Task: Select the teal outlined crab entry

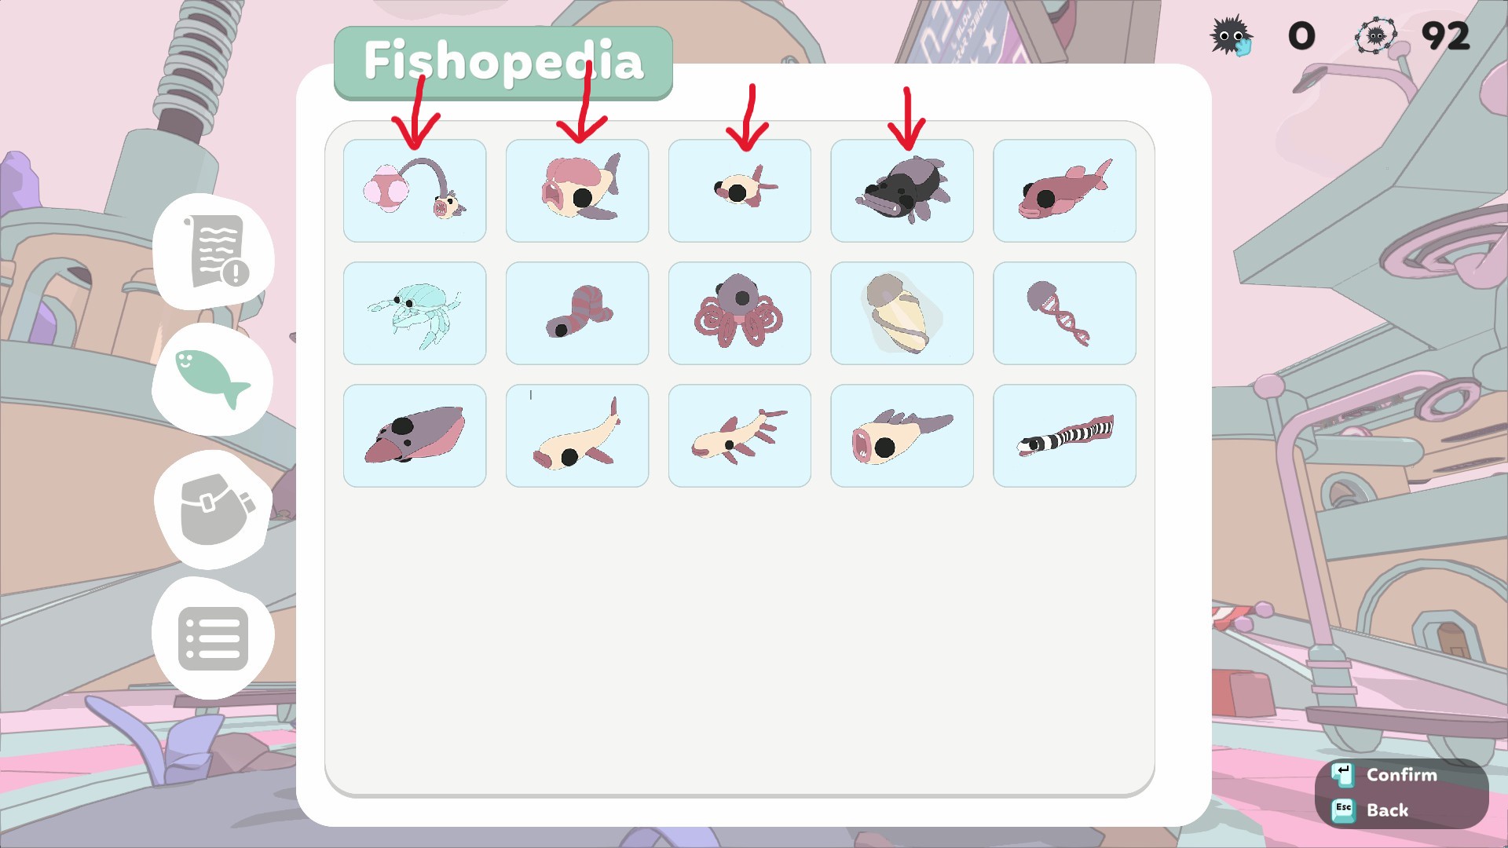Action: tap(415, 313)
